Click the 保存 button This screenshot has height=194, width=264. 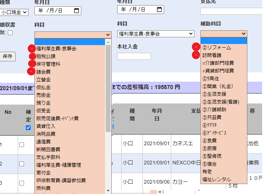click(x=7, y=57)
